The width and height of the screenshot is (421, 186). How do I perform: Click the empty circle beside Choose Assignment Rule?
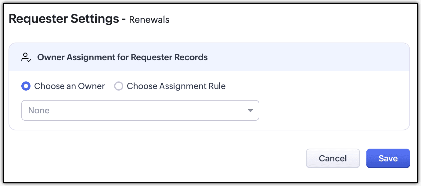[x=118, y=86]
